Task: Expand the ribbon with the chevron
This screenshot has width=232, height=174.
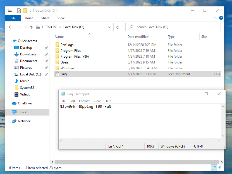Action: pos(215,18)
